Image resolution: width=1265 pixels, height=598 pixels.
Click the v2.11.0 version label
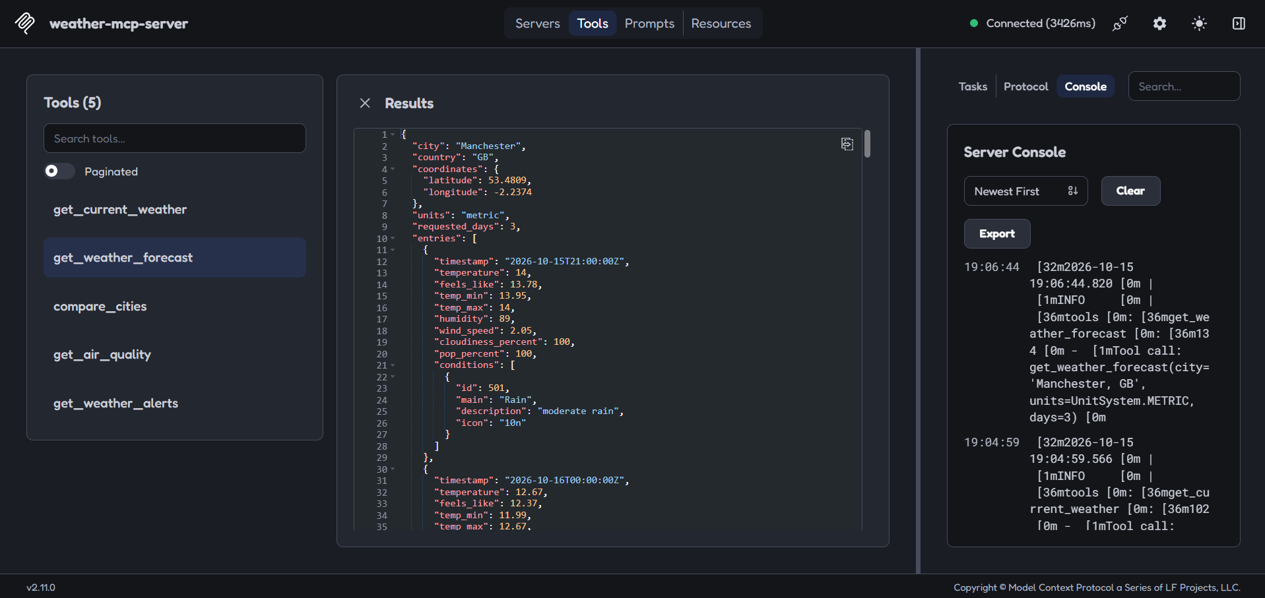click(41, 587)
